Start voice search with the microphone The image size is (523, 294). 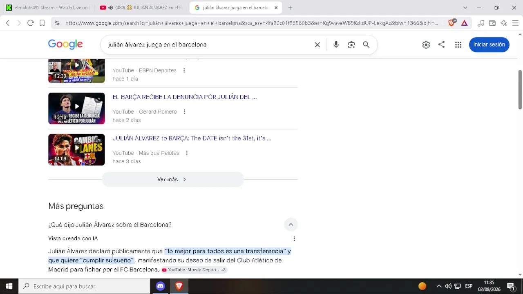coord(336,45)
